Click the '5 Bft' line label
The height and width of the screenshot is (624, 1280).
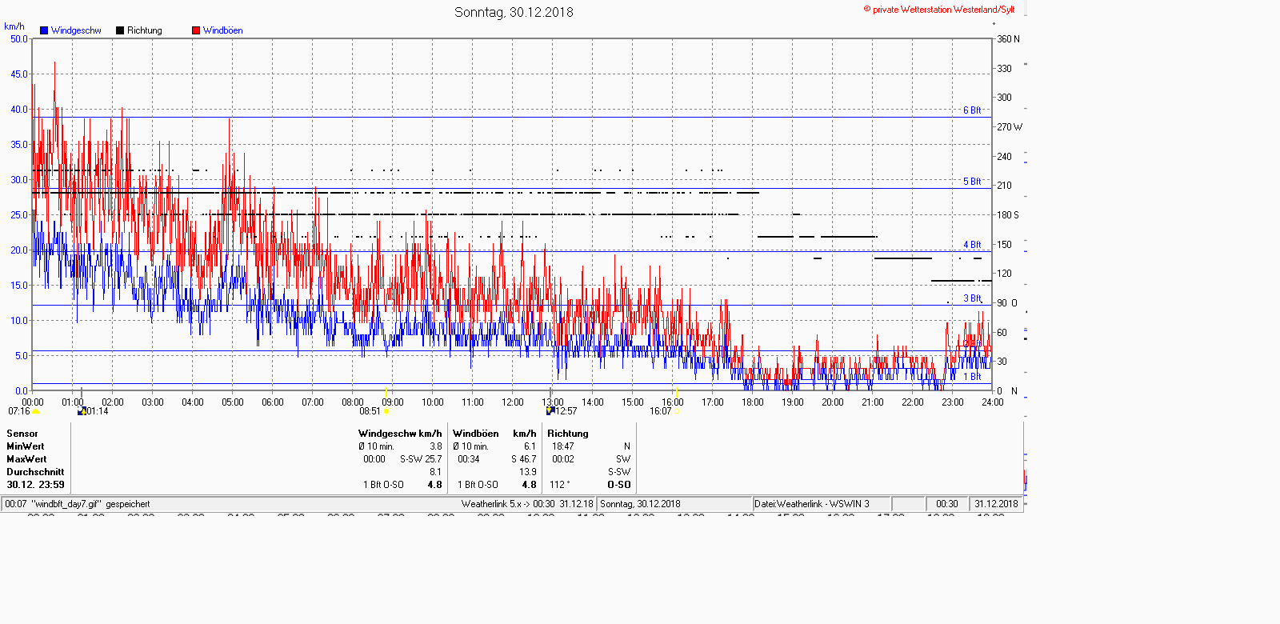[972, 182]
